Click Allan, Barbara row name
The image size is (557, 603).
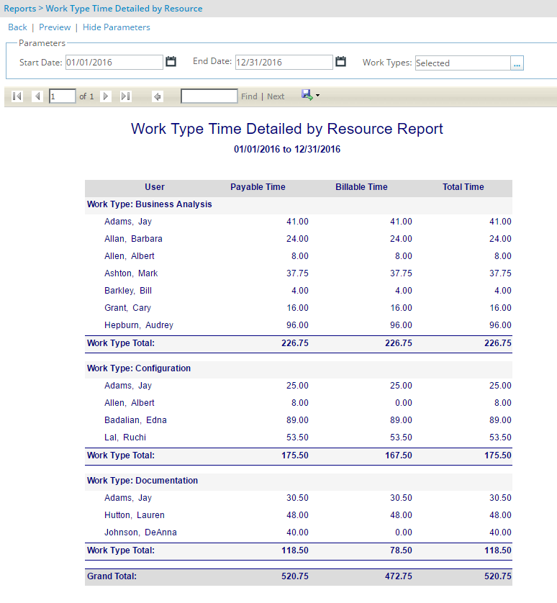point(133,239)
